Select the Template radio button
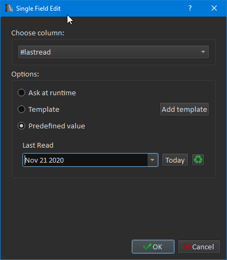 tap(39, 109)
